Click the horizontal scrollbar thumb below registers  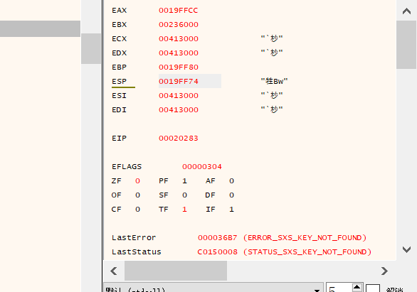coord(176,271)
